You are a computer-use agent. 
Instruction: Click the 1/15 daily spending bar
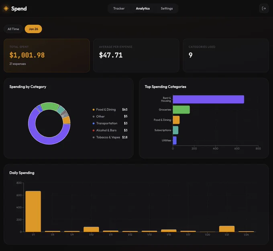coord(169,231)
